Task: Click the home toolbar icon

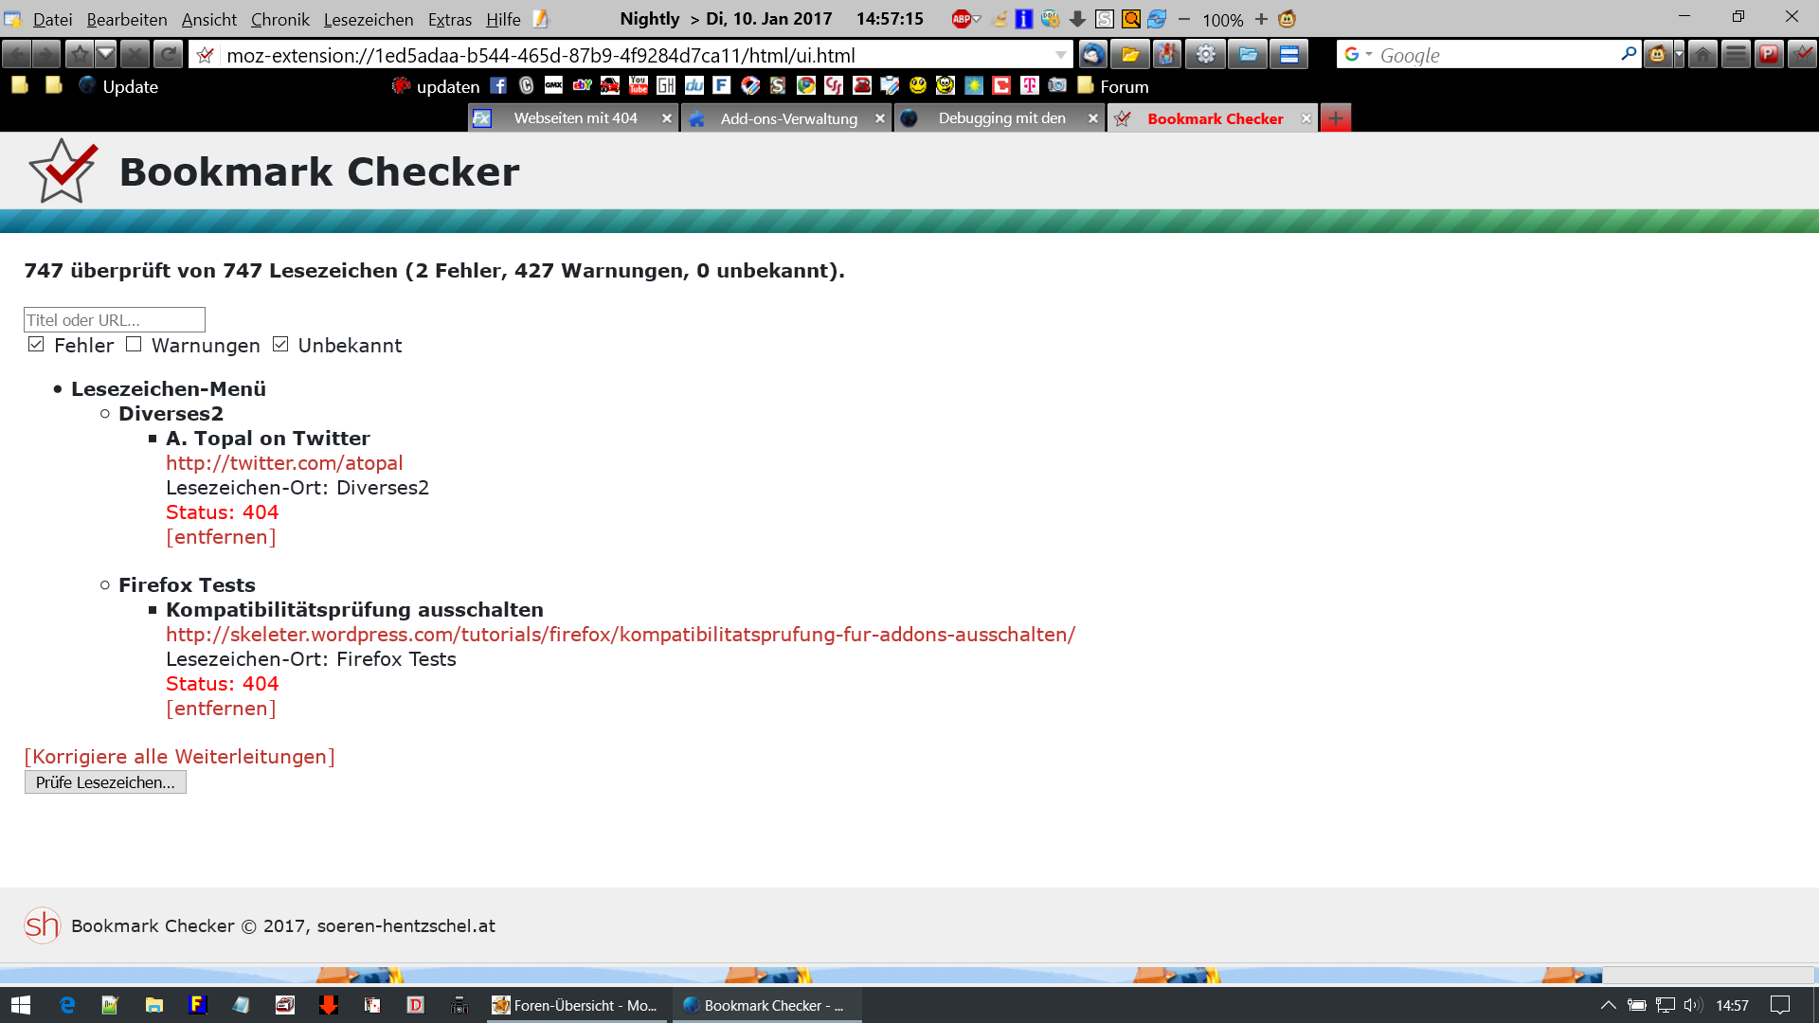Action: pos(1702,55)
